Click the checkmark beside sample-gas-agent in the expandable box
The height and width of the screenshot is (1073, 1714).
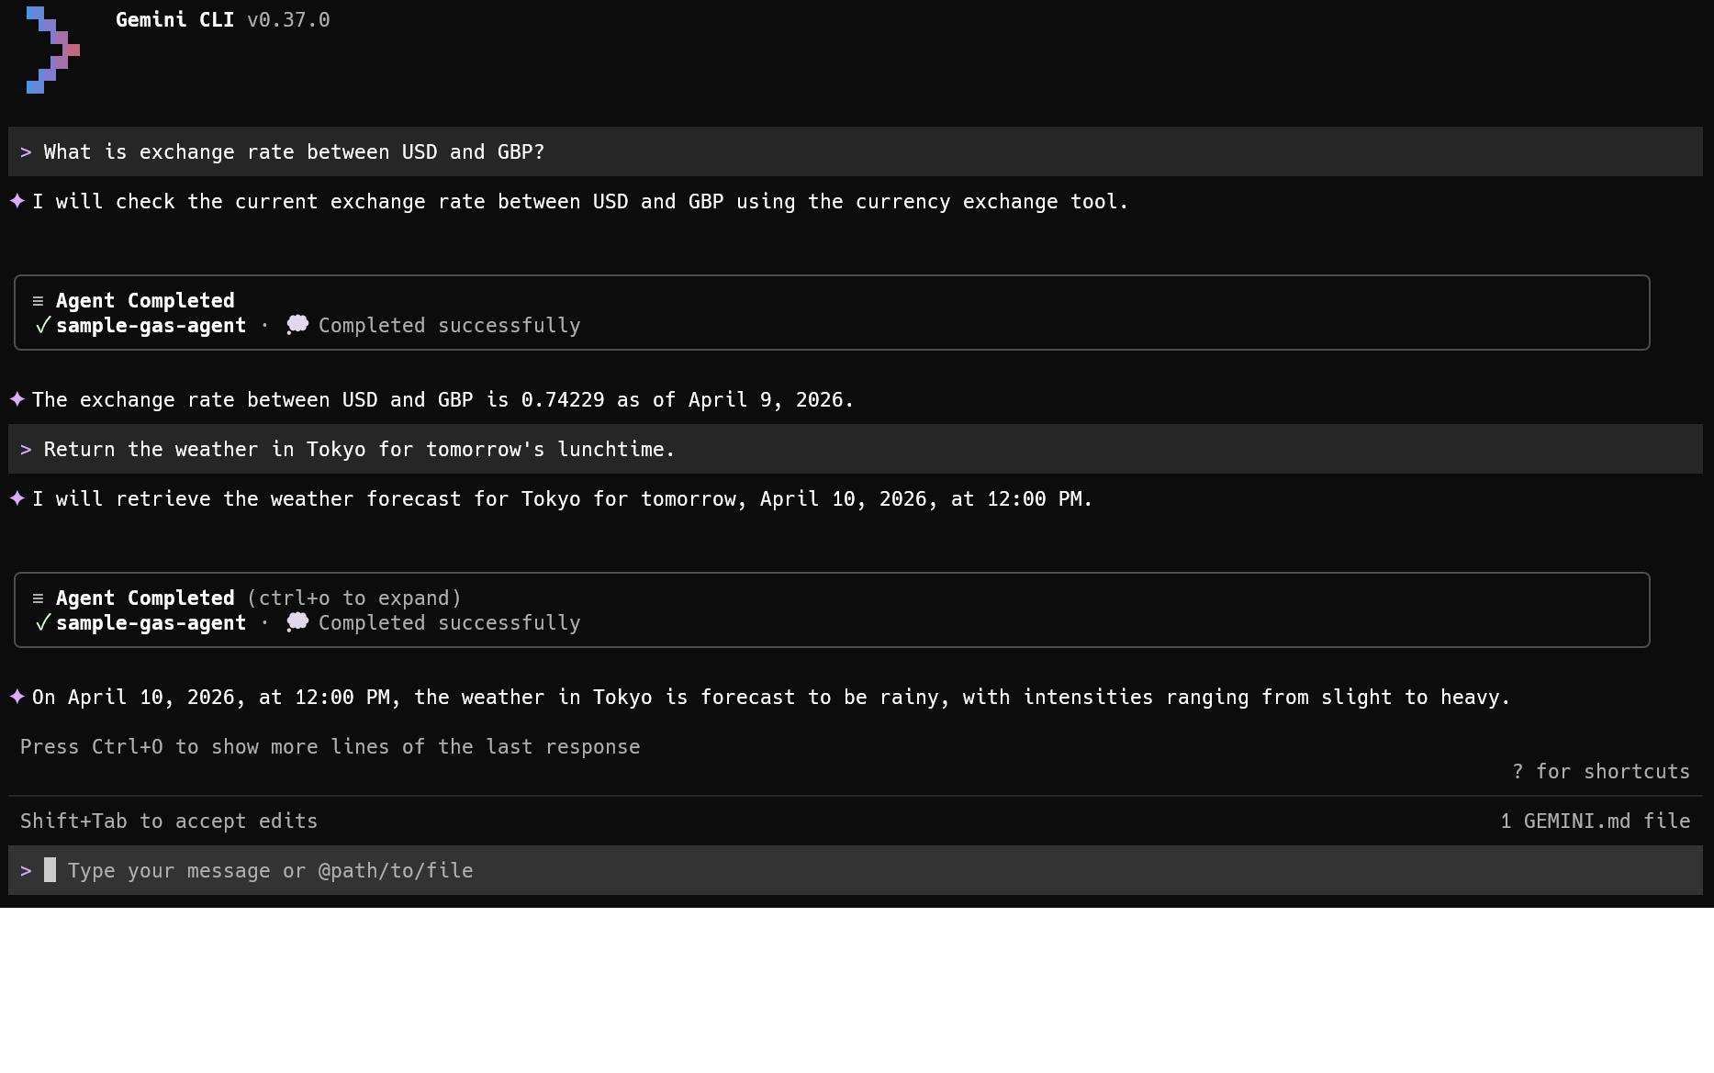pyautogui.click(x=42, y=622)
